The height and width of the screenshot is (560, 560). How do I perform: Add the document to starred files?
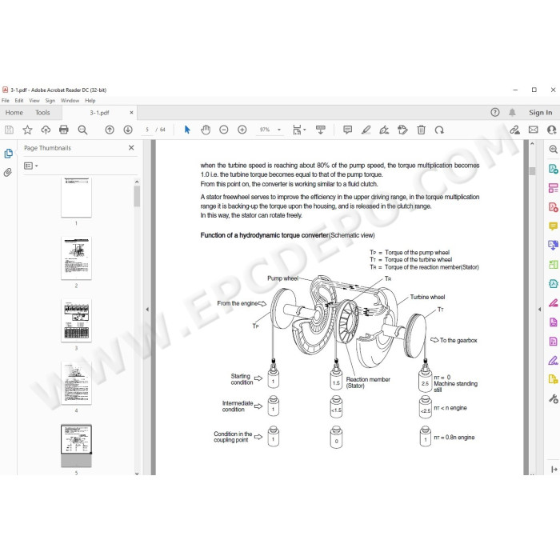point(27,130)
